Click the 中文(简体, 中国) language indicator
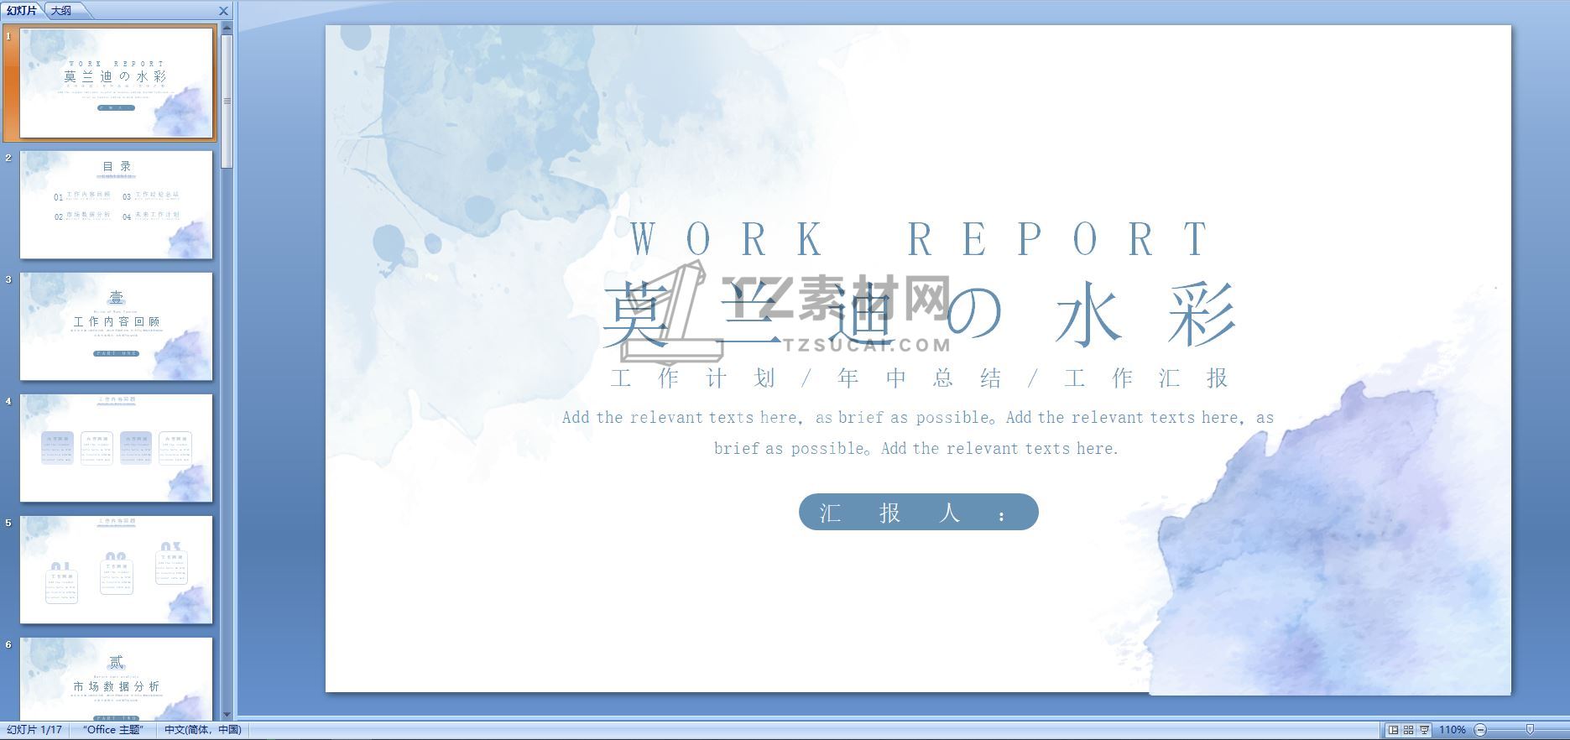 tap(202, 730)
